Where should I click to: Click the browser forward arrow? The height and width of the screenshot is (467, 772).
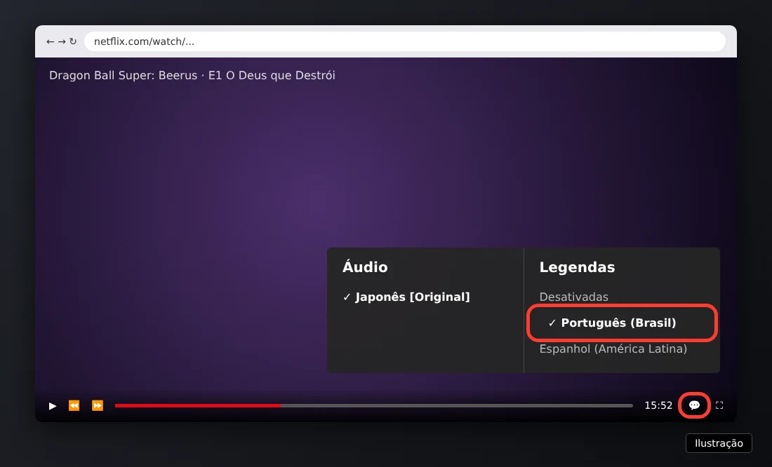pyautogui.click(x=62, y=42)
